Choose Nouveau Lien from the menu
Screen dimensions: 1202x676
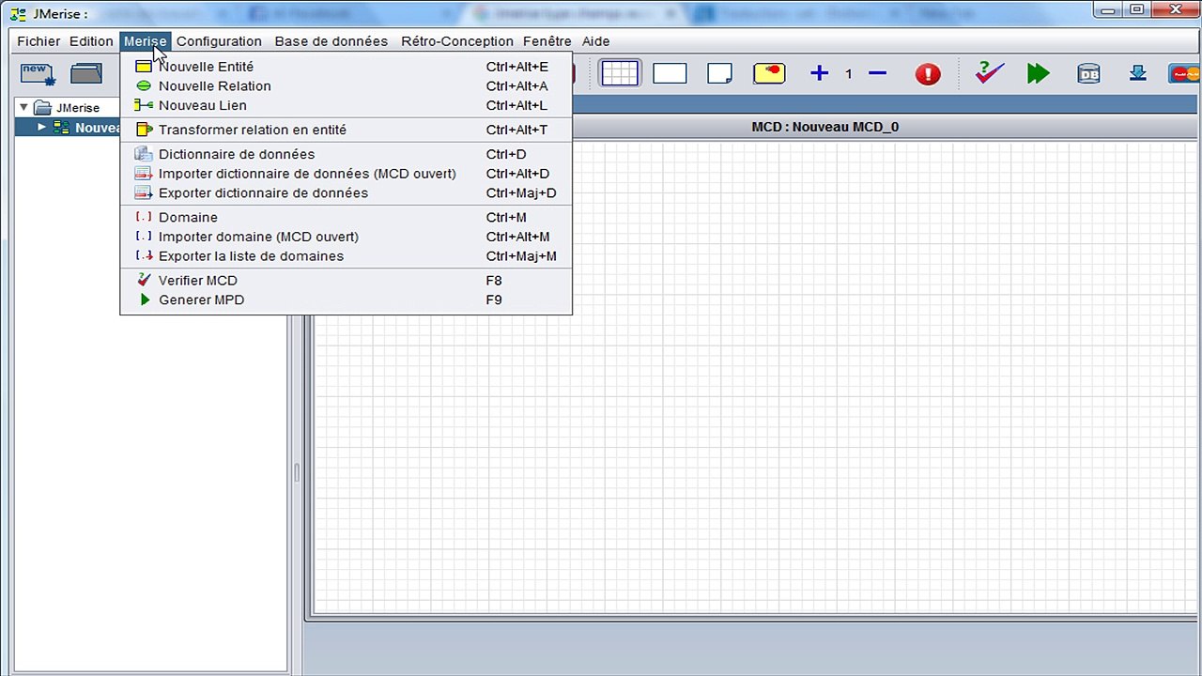pyautogui.click(x=346, y=105)
